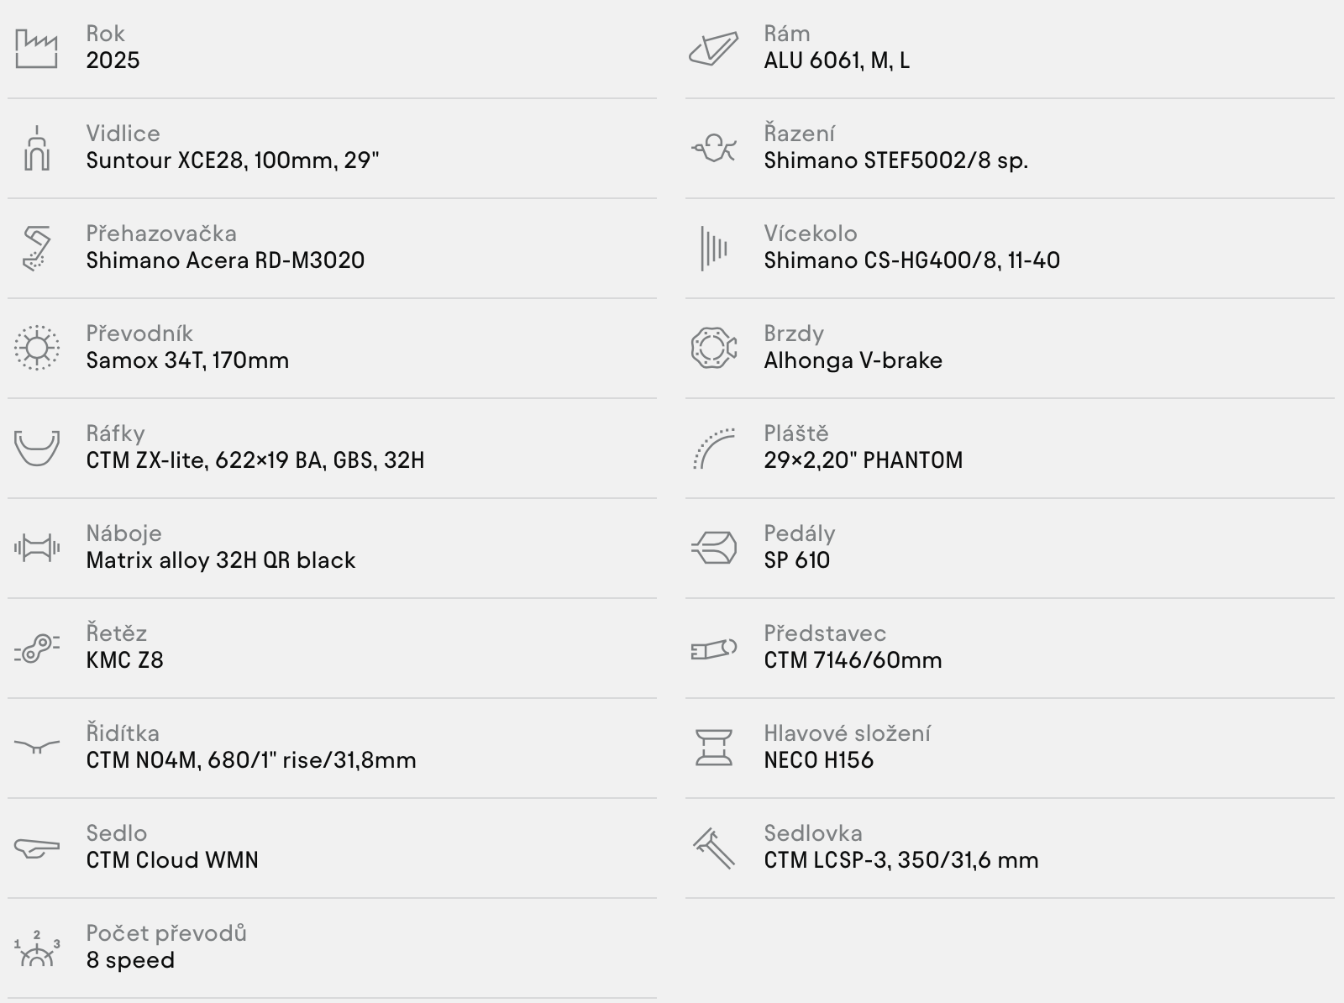Click the saddle icon beside Sedlo

point(36,848)
